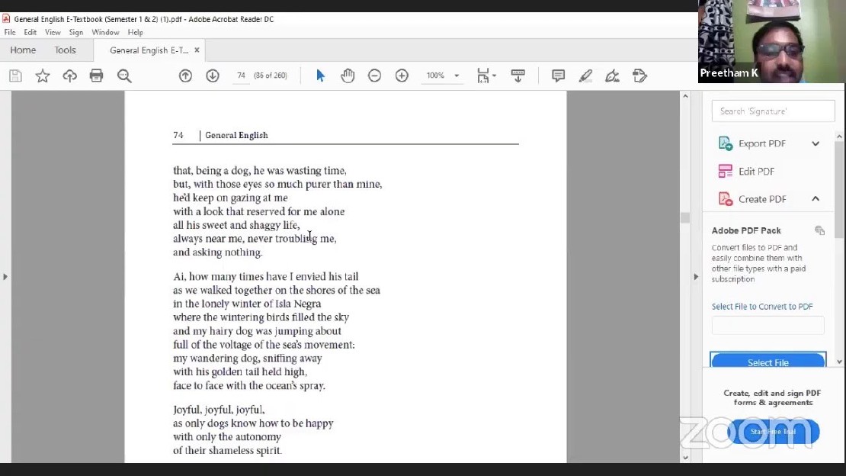
Task: Click the document scrollbar down arrow
Action: coord(685,457)
